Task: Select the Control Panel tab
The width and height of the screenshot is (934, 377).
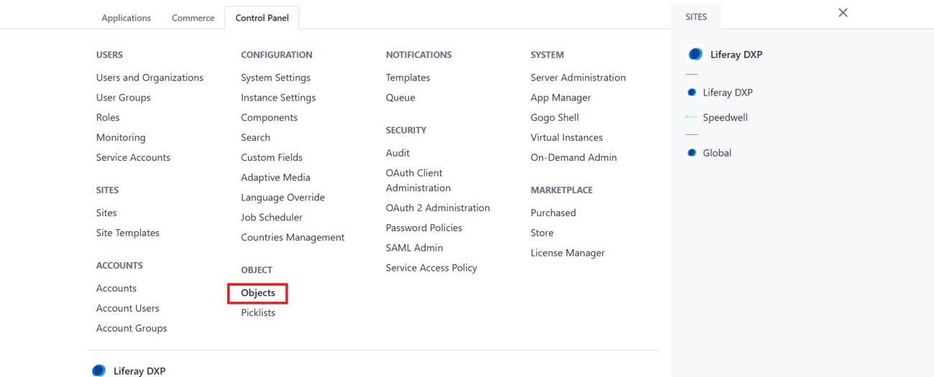Action: 262,18
